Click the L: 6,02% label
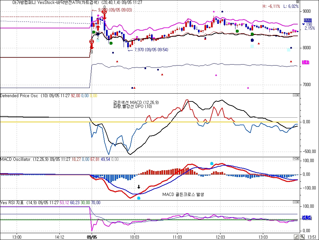 291,6
